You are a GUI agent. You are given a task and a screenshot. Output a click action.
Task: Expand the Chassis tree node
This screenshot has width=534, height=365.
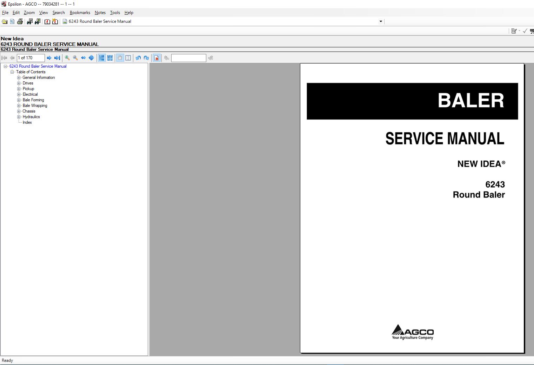19,111
